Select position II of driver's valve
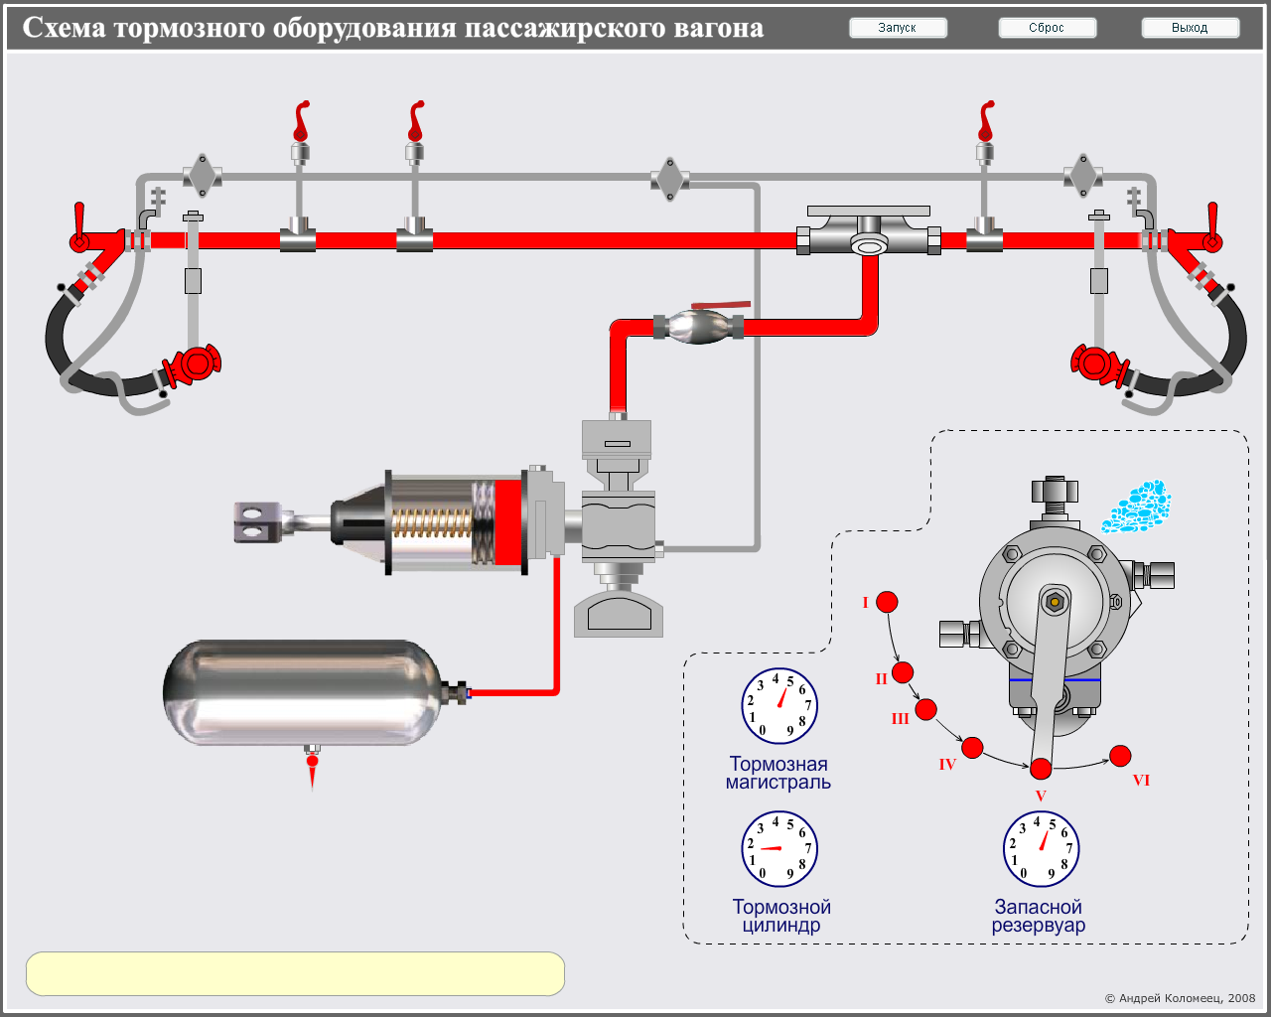This screenshot has width=1271, height=1017. pos(903,672)
